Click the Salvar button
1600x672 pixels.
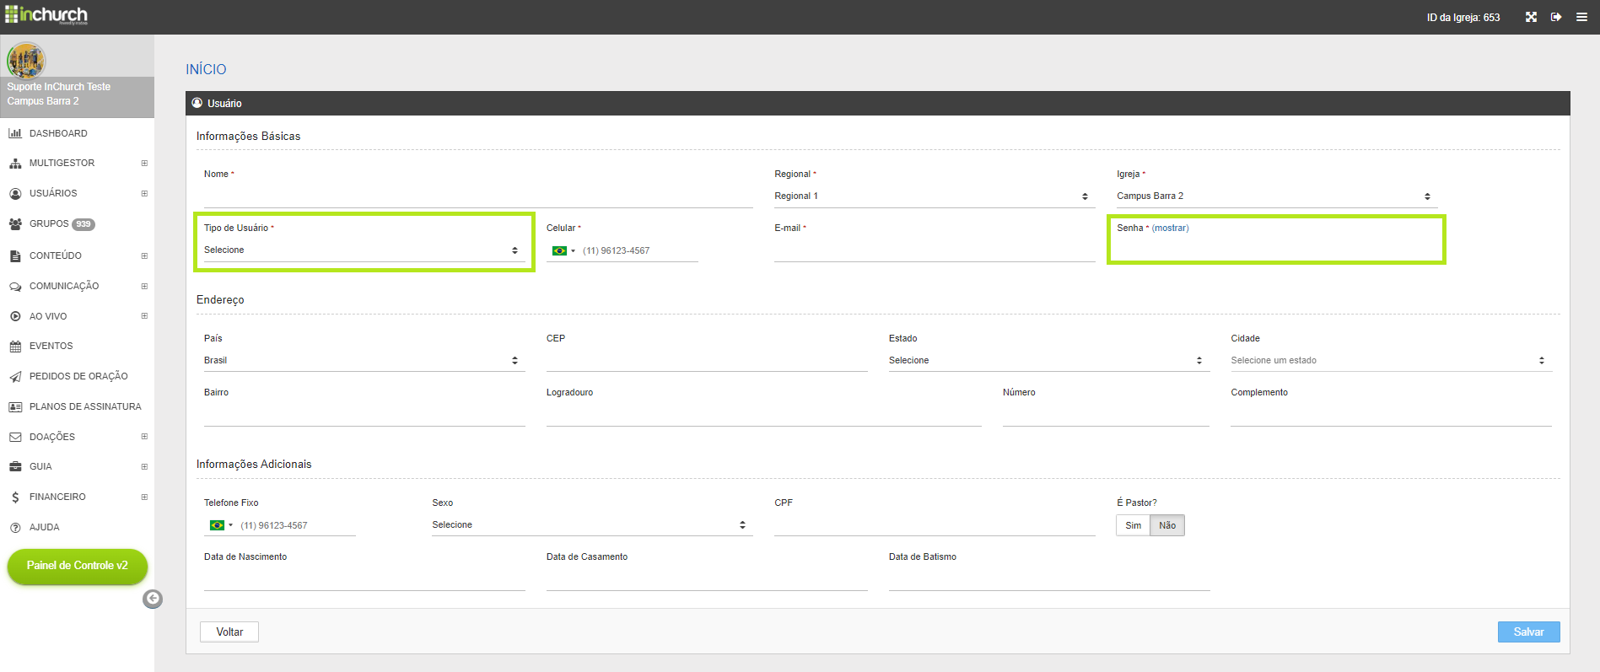click(x=1528, y=632)
